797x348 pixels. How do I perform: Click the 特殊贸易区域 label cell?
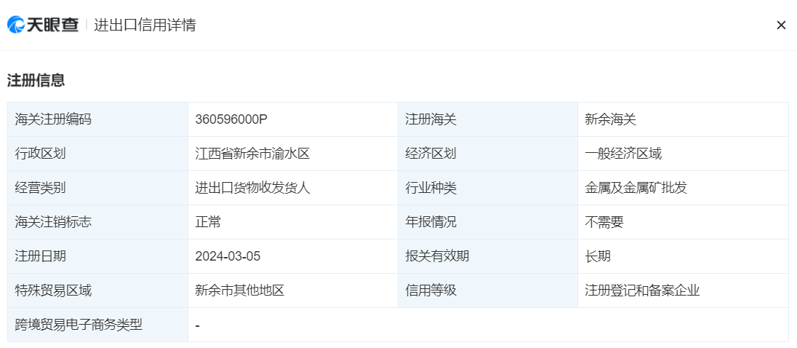point(97,290)
